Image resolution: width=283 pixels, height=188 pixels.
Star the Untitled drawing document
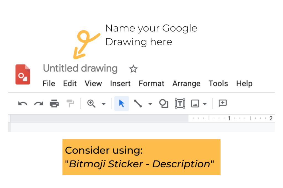(x=133, y=69)
